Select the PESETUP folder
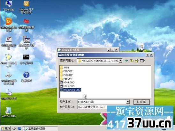The image size is (175, 131). [x=66, y=75]
